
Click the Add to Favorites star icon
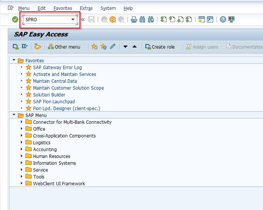[x=94, y=47]
